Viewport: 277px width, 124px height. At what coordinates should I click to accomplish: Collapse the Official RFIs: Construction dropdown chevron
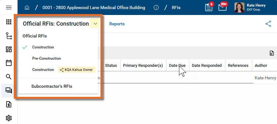coord(95,24)
